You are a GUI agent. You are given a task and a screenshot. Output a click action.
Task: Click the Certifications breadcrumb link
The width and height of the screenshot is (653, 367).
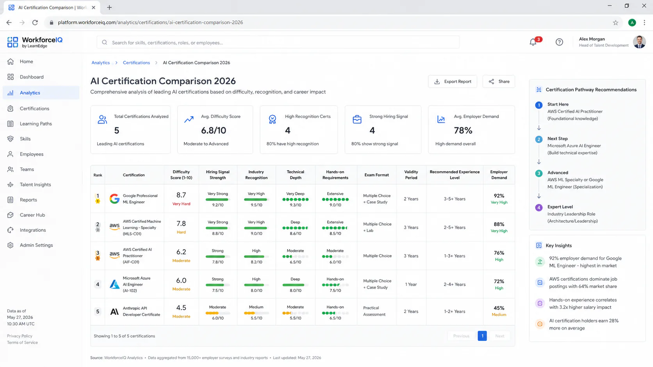click(136, 63)
